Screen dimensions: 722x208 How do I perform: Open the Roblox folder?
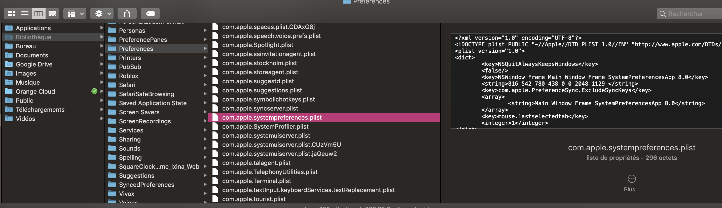[x=128, y=76]
